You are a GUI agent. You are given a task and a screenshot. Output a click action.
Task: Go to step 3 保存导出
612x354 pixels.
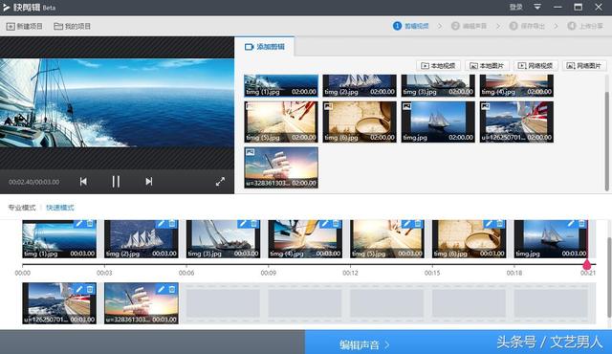[527, 26]
